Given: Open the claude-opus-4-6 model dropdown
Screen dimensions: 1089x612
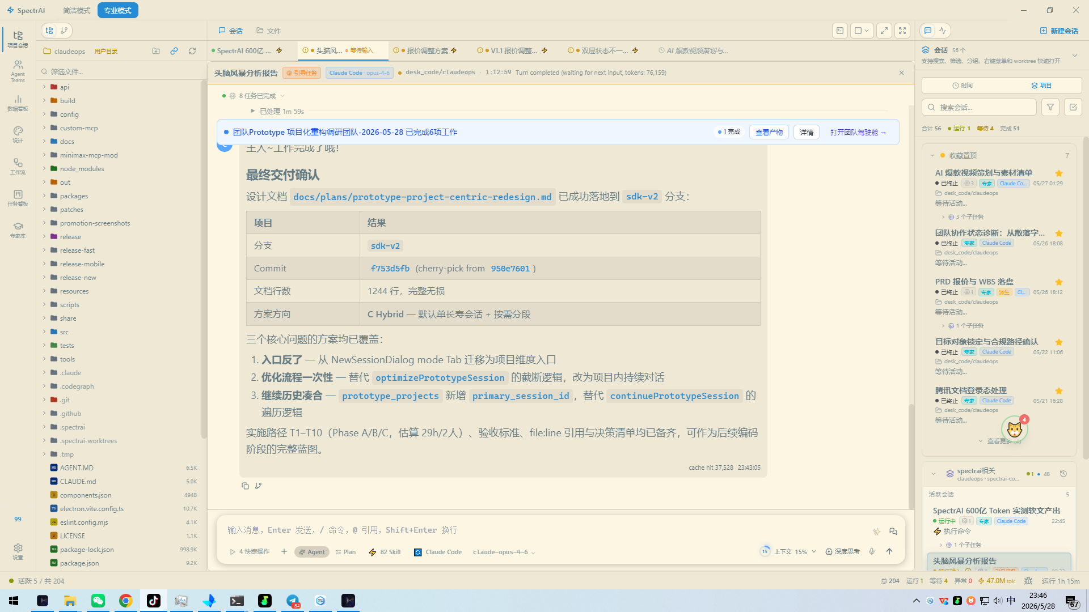Looking at the screenshot, I should coord(504,552).
